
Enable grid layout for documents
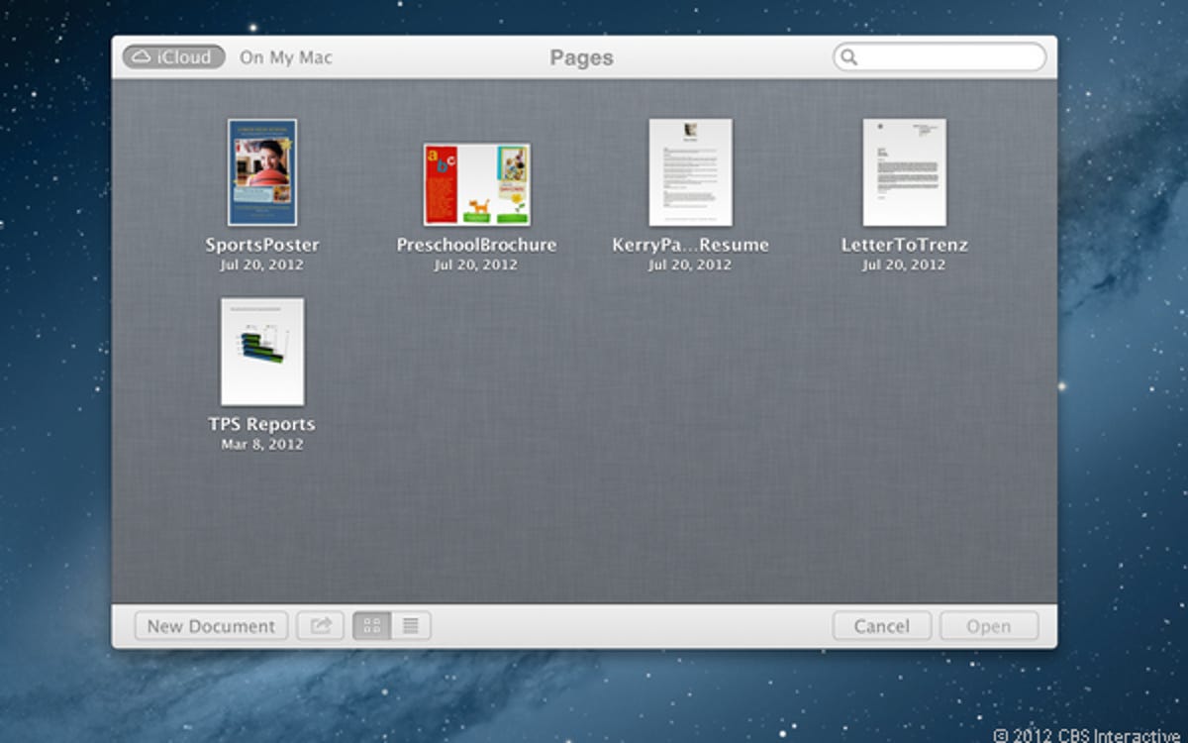[371, 625]
